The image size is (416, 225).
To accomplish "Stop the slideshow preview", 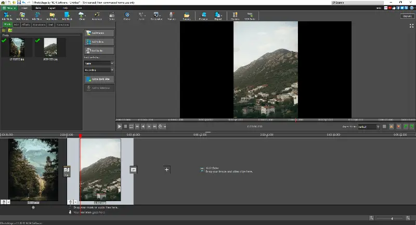I will coord(125,126).
